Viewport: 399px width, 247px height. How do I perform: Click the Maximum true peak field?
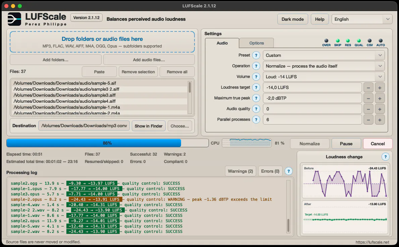[x=312, y=98]
